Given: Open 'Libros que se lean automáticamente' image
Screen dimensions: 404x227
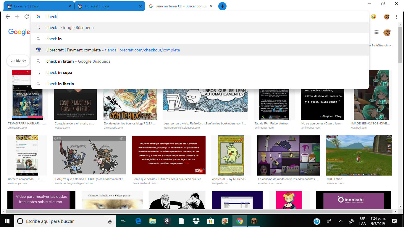Looking at the screenshot, I should coord(205,104).
